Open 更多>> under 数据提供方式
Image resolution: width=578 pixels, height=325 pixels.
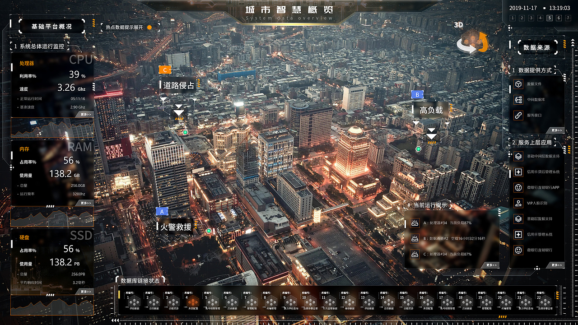tap(556, 130)
